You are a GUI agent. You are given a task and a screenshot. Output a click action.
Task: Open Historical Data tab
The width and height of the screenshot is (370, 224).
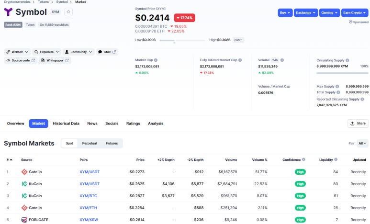click(66, 123)
